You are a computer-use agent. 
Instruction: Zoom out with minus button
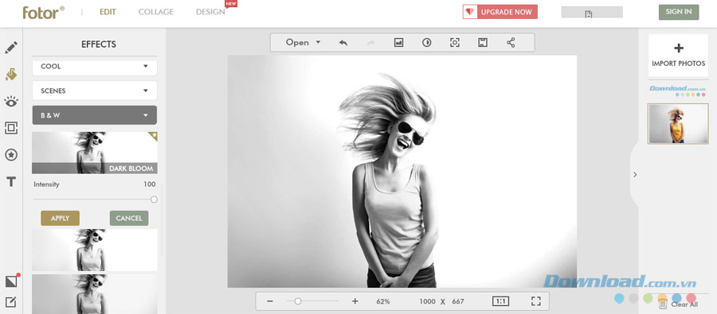(x=270, y=301)
